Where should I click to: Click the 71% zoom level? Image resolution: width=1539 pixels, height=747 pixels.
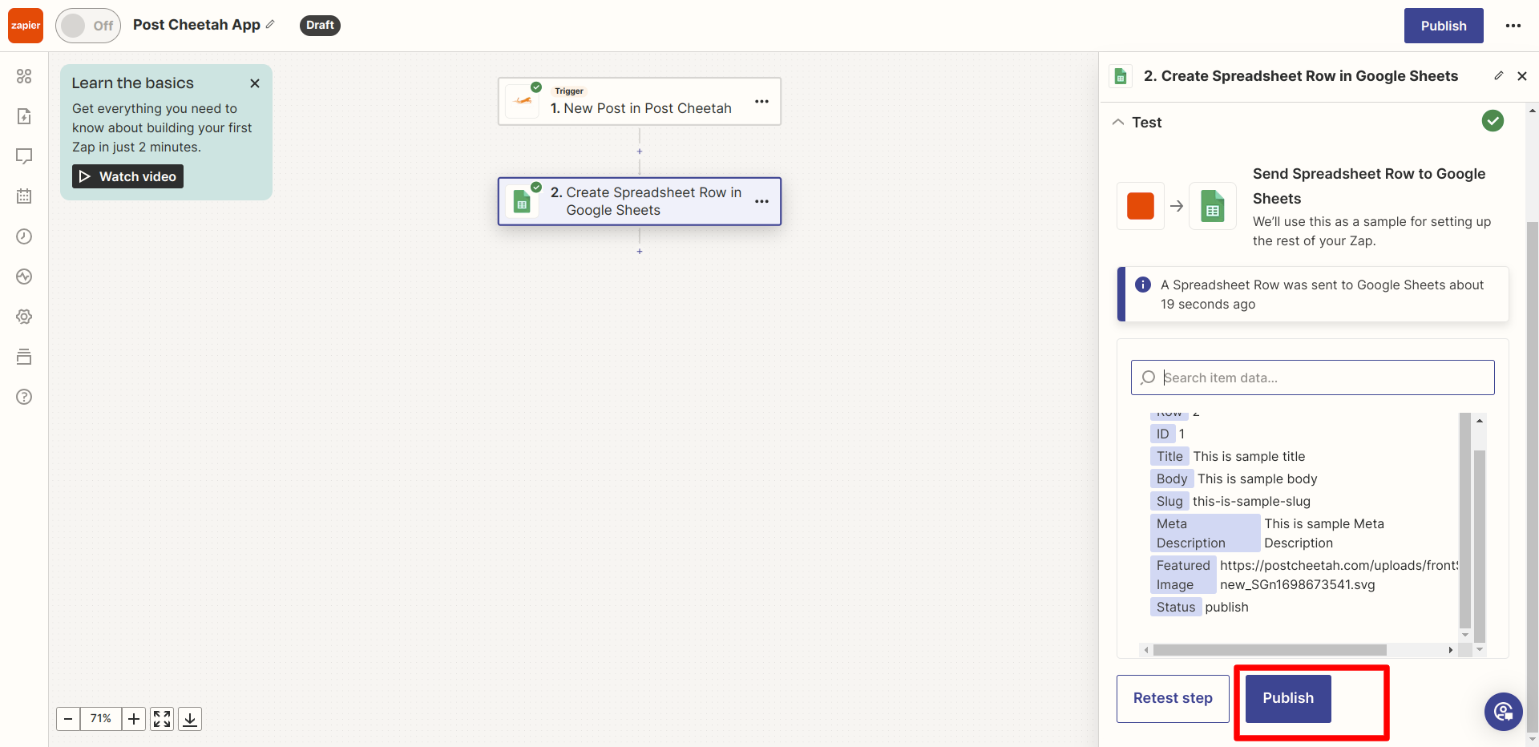click(x=101, y=719)
